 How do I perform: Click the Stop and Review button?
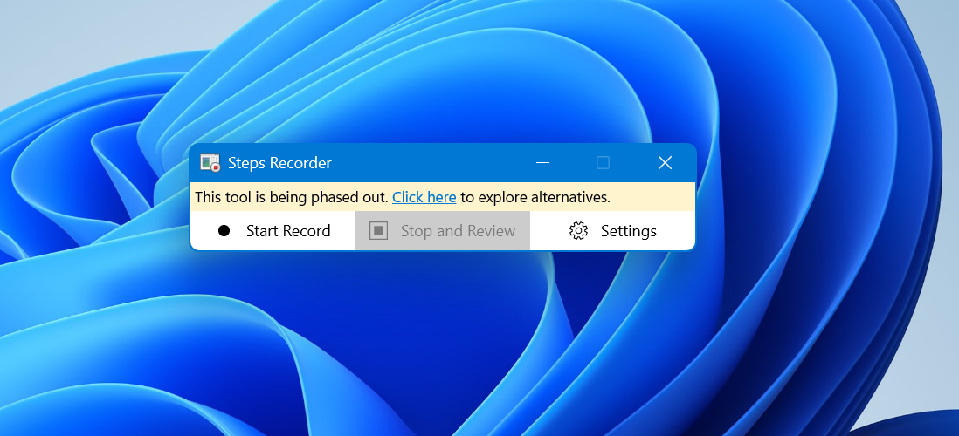tap(443, 231)
